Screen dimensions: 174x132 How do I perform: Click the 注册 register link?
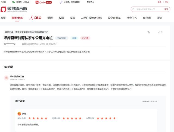point(167,2)
